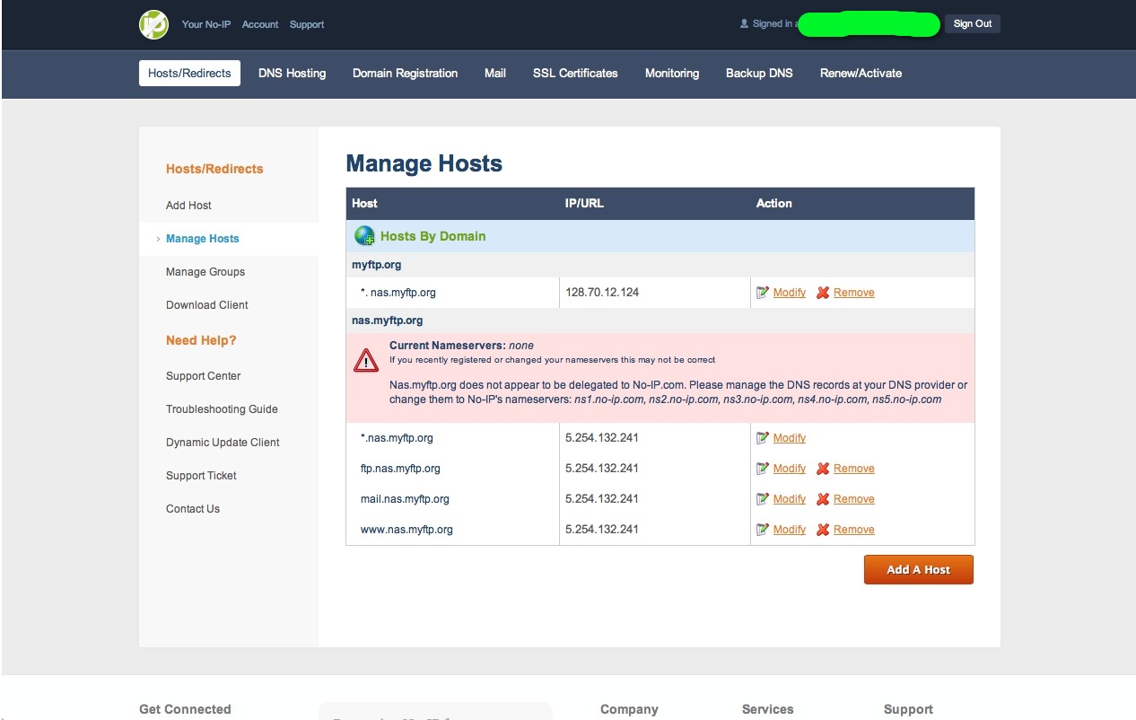Click the user icon beside Signed in
1136x720 pixels.
[744, 24]
